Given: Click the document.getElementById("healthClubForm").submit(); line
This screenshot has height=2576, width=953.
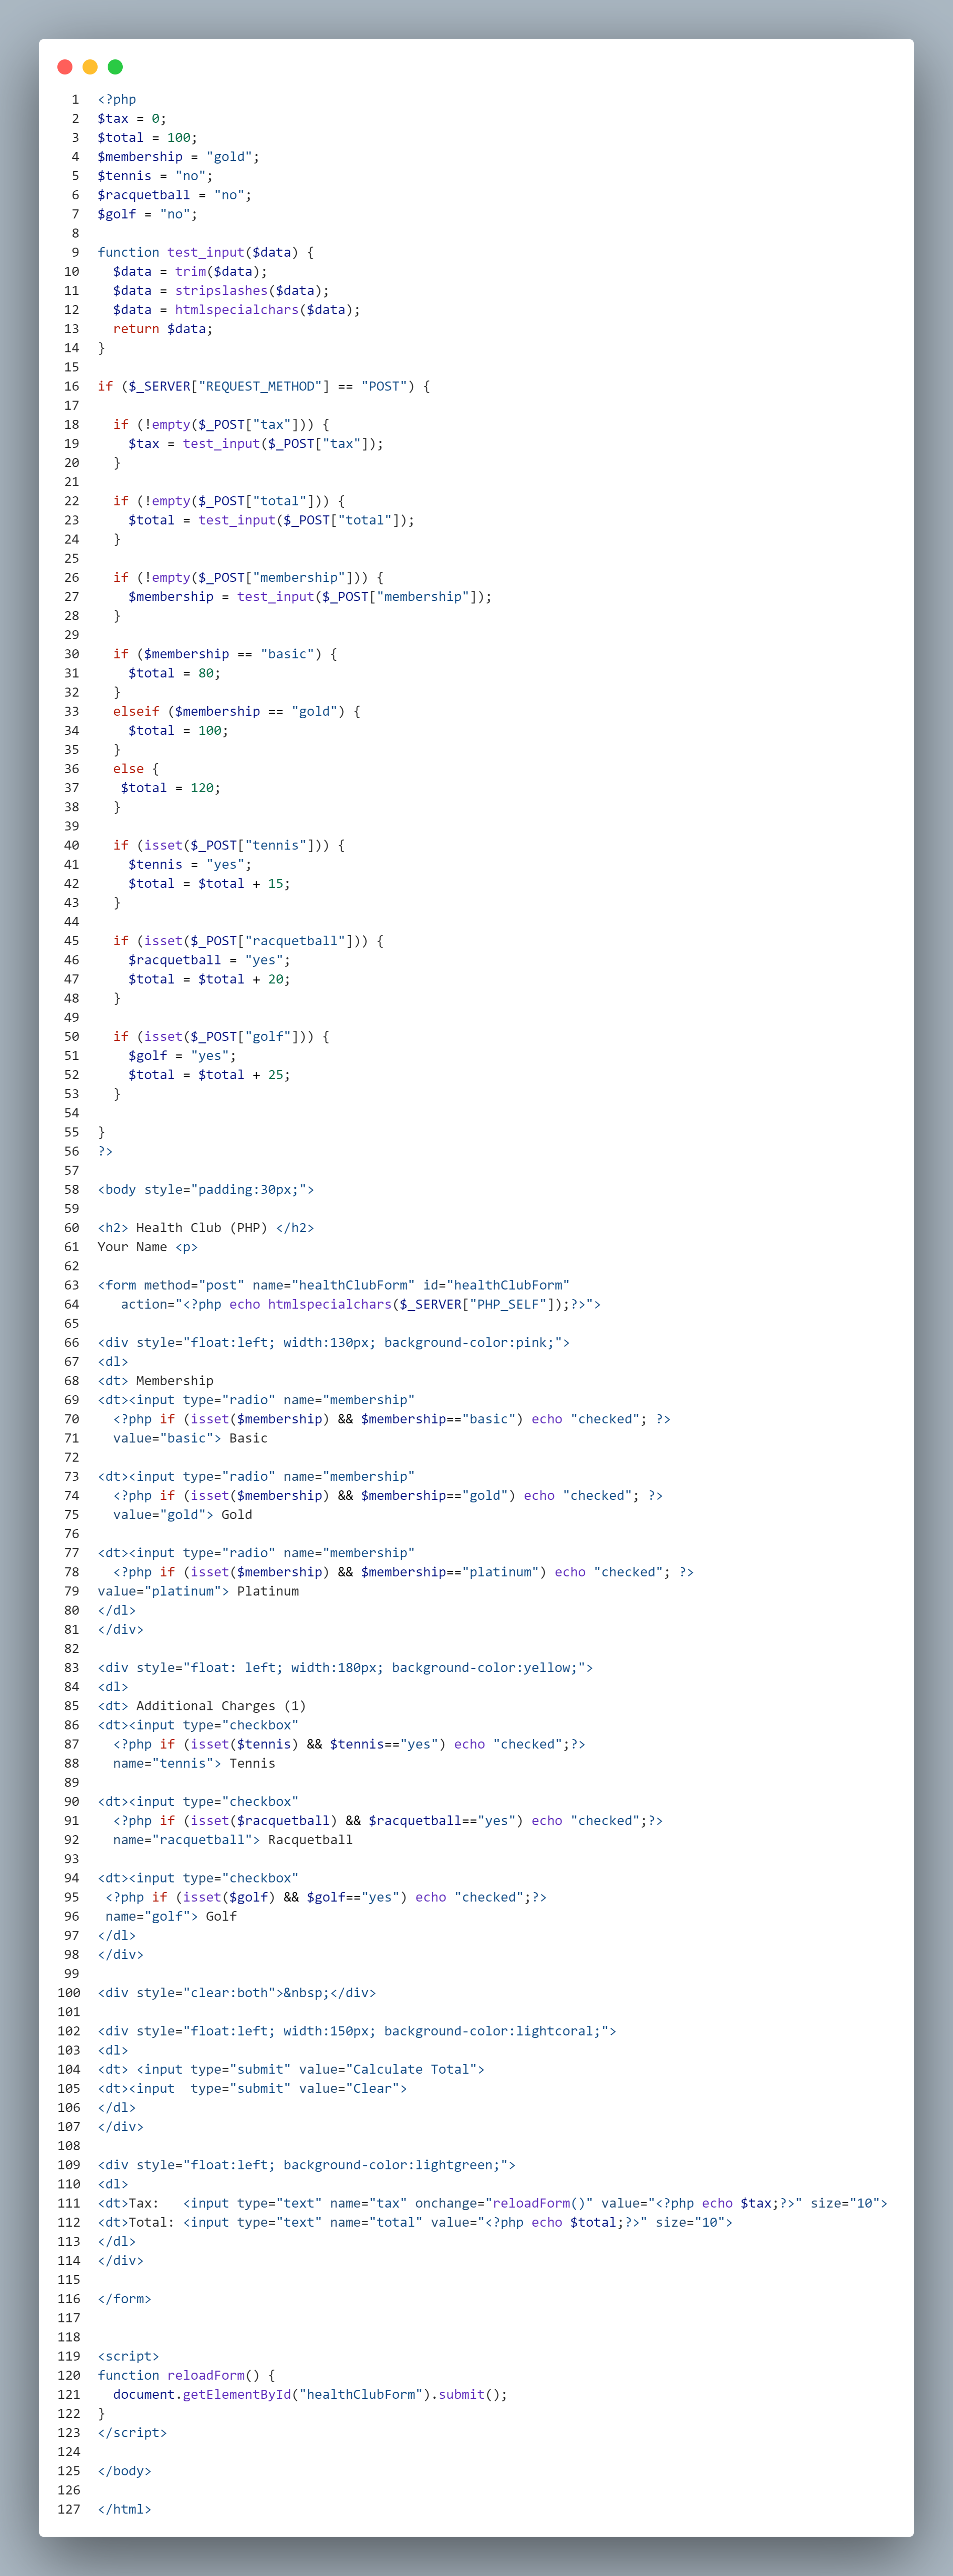Looking at the screenshot, I should point(310,2394).
